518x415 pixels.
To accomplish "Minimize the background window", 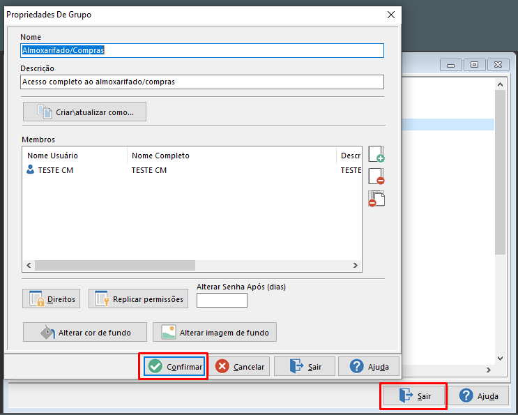I will click(x=450, y=65).
